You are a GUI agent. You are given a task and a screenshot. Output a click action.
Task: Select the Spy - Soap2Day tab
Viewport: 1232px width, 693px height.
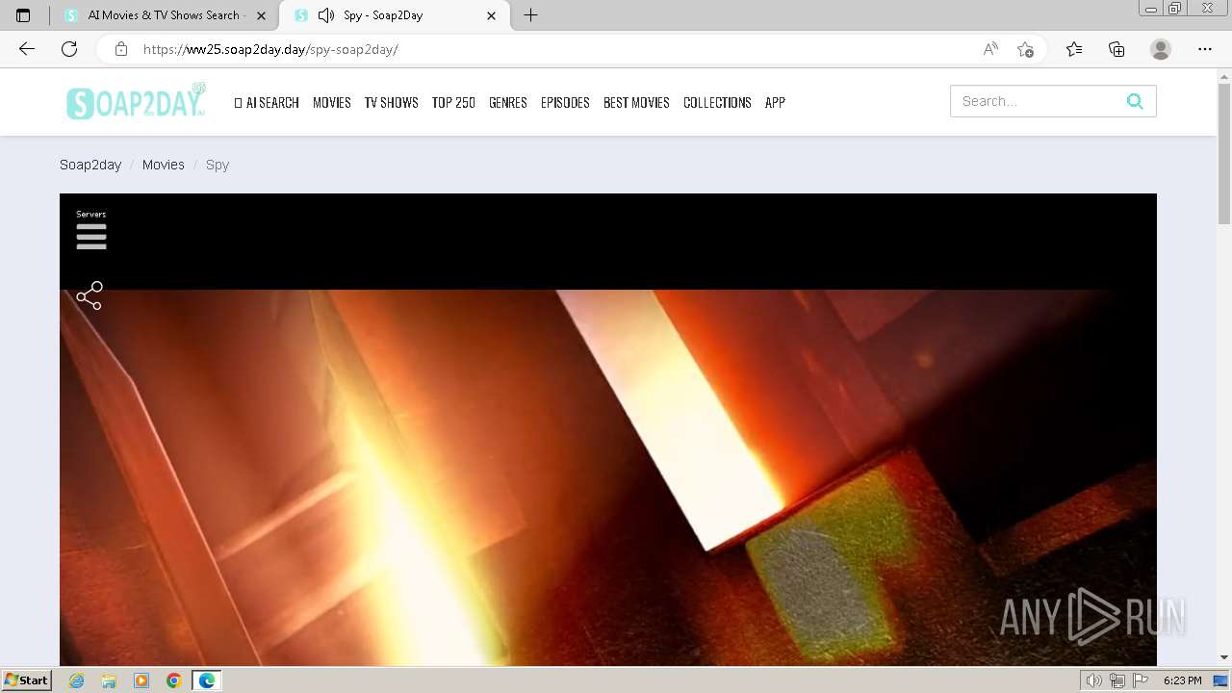coord(393,15)
